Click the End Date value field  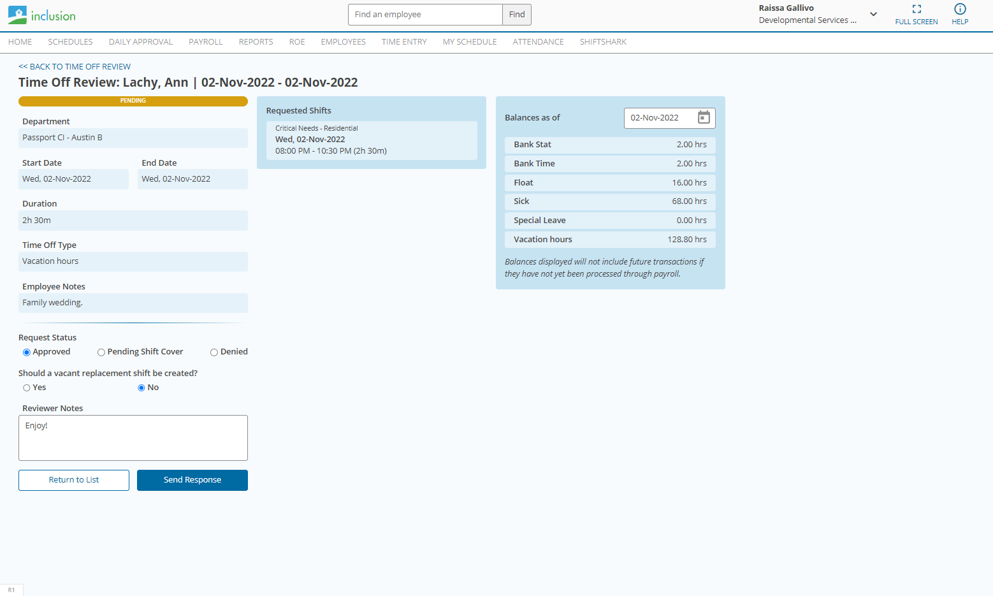pyautogui.click(x=192, y=179)
